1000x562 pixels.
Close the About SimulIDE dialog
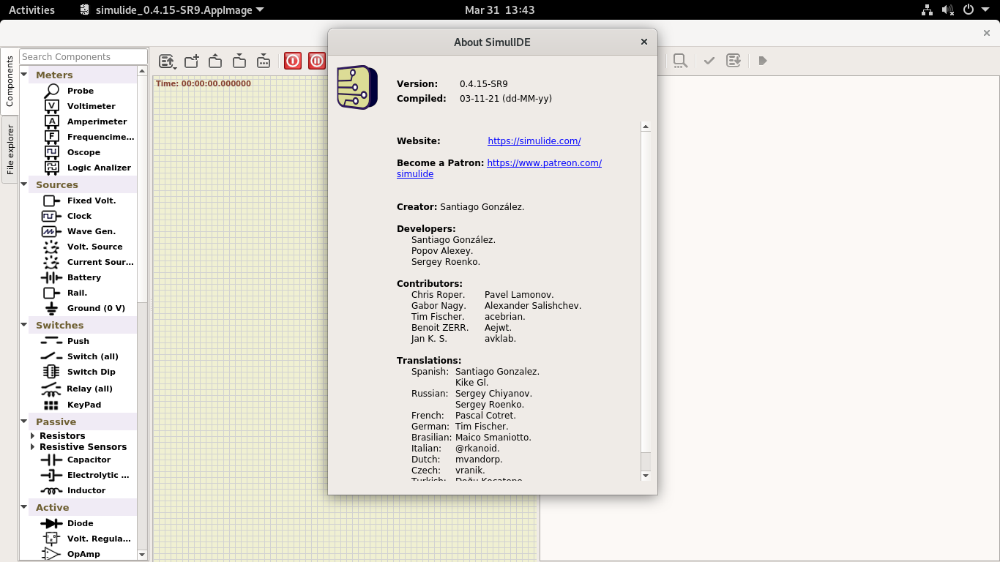[x=644, y=42]
